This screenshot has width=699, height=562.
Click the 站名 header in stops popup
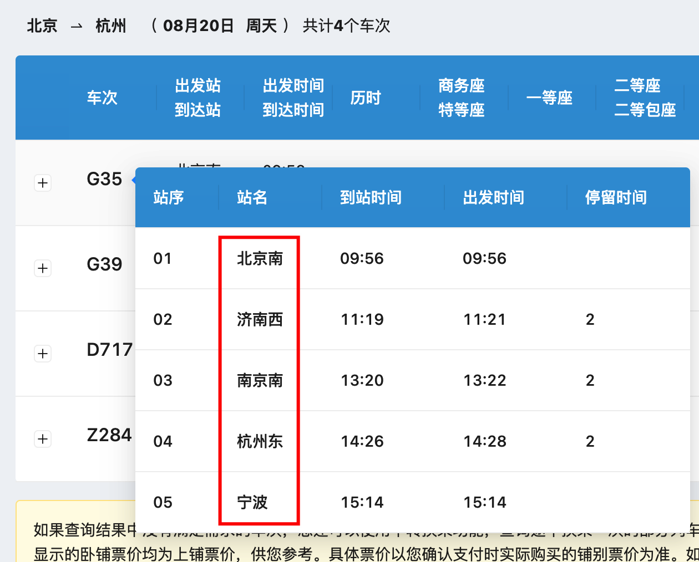(x=252, y=197)
